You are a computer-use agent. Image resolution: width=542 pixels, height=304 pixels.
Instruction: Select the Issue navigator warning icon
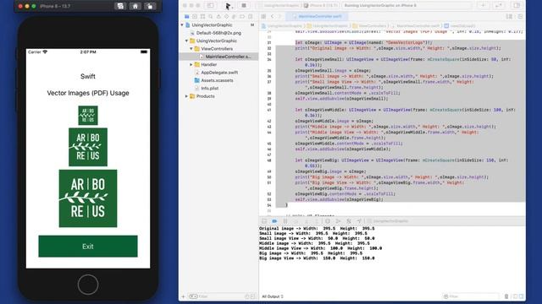point(218,17)
